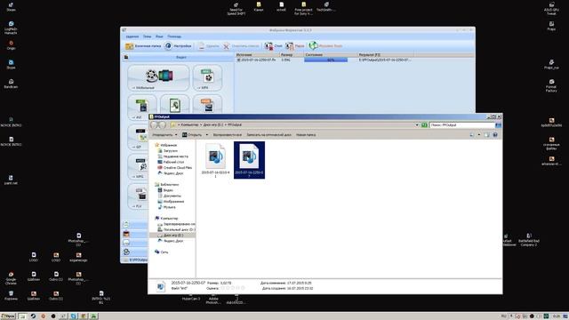Select the MP4 conversion format button
The height and width of the screenshot is (320, 569).
[207, 77]
